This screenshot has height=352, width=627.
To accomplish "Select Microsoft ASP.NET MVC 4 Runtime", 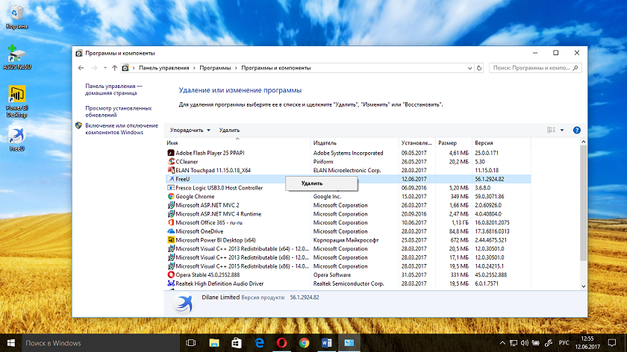I will (348, 214).
